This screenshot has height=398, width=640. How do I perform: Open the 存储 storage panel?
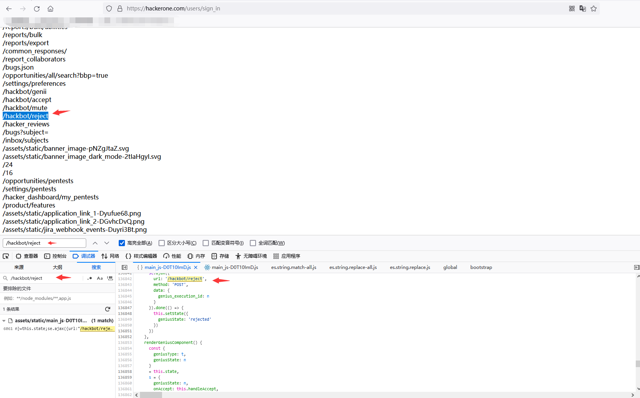(x=220, y=256)
